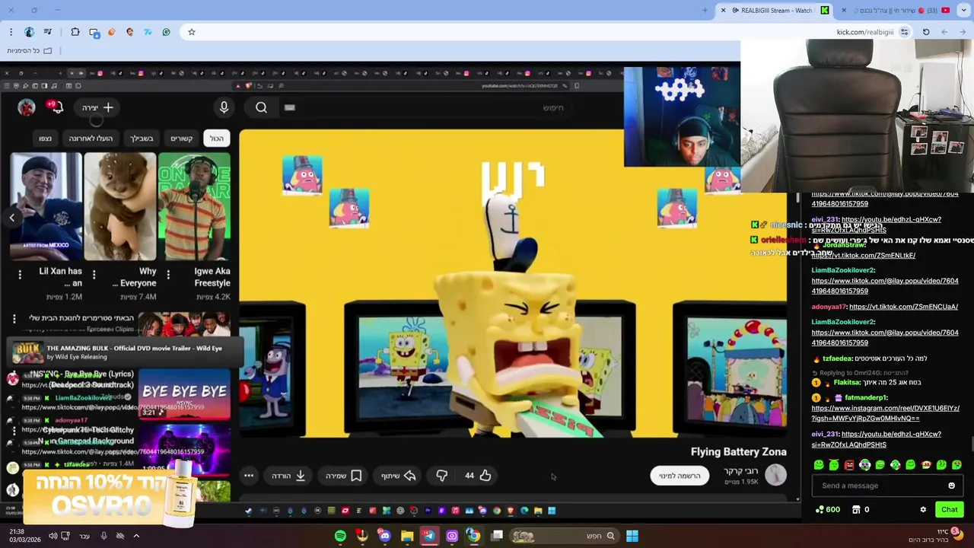Open the emoji picker in chat box
The width and height of the screenshot is (974, 548).
tap(951, 486)
